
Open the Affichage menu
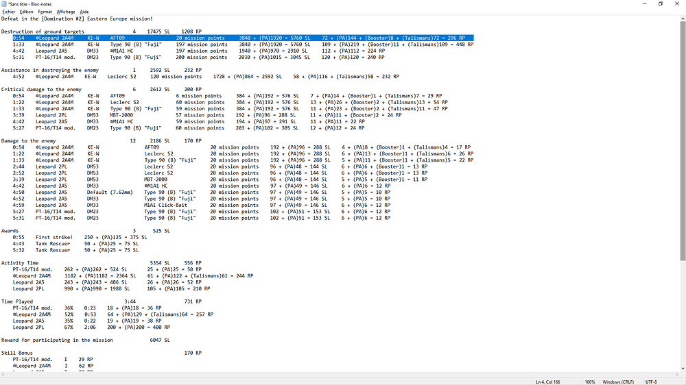[x=66, y=12]
